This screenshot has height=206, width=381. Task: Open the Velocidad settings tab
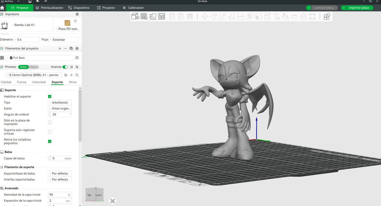pyautogui.click(x=39, y=82)
